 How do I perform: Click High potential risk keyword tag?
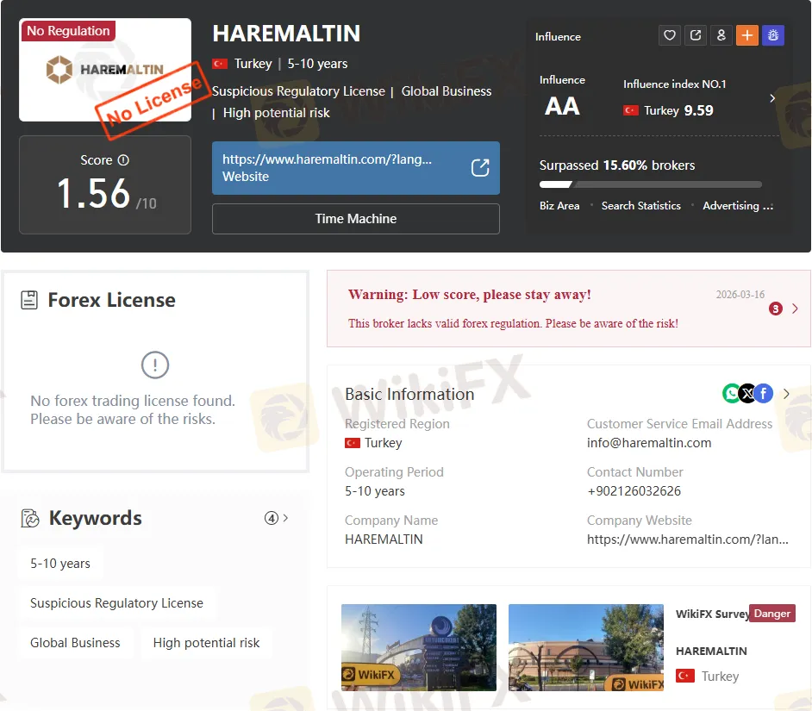(206, 643)
